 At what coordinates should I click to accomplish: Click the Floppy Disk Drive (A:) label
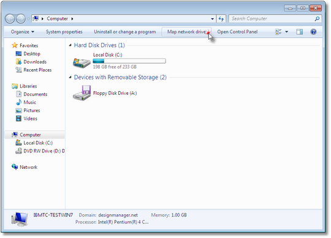click(115, 93)
